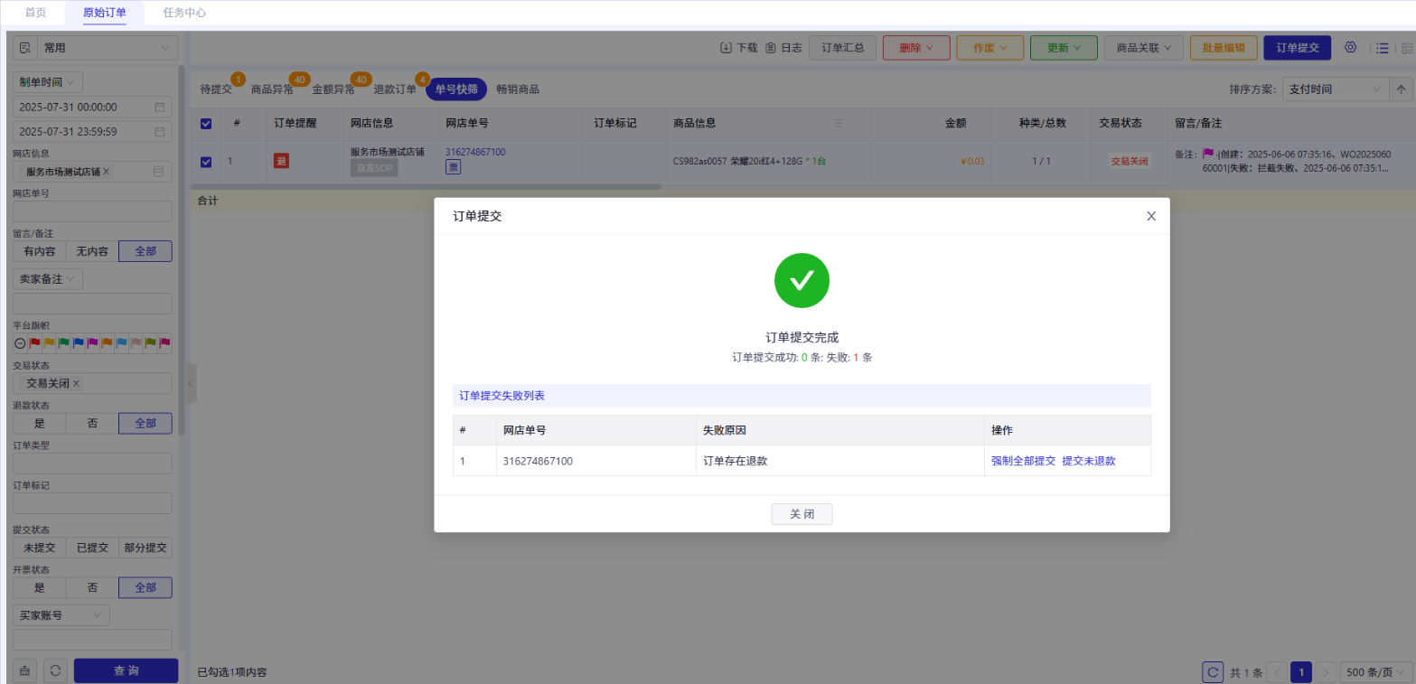Open the 制单时间 date type dropdown
The height and width of the screenshot is (684, 1416).
(x=48, y=82)
